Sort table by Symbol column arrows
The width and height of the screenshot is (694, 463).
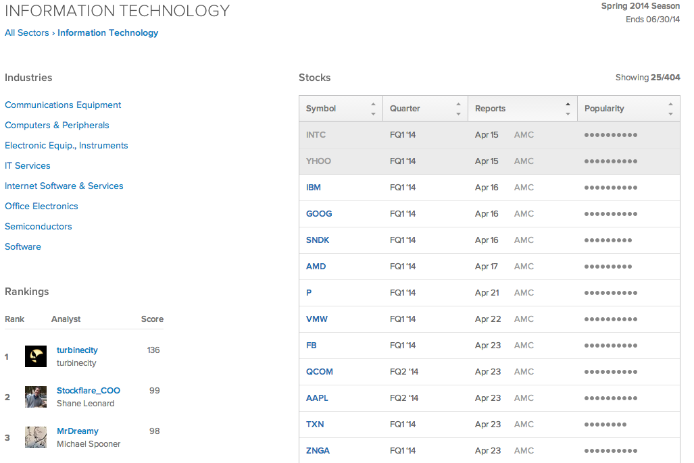click(373, 109)
